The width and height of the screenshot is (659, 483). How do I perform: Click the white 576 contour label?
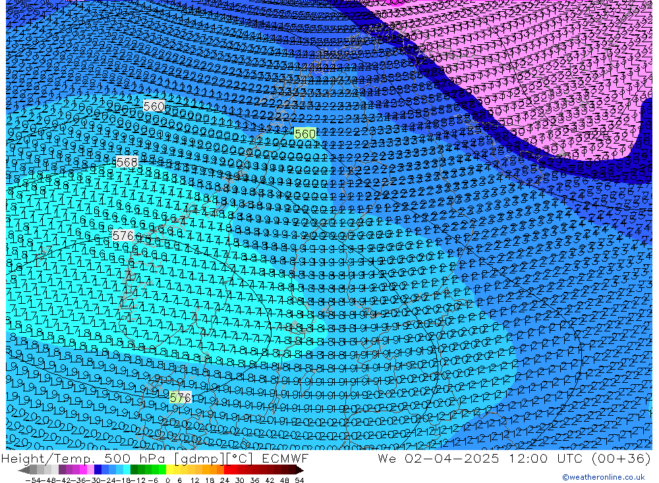123,235
